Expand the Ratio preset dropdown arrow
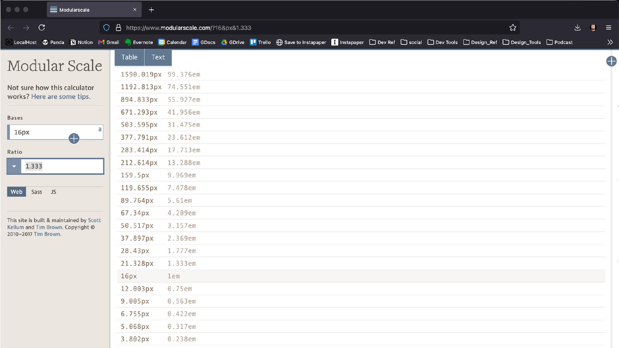 pos(14,166)
